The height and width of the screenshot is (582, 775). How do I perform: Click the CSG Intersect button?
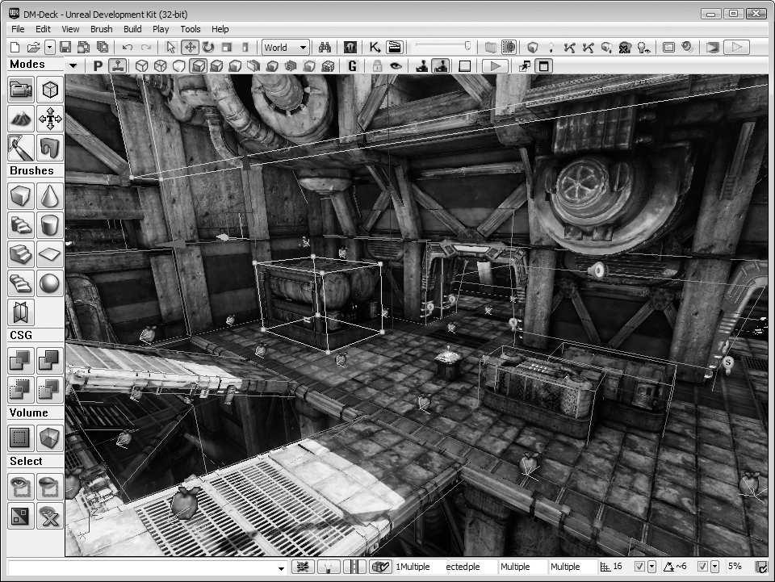pos(21,389)
